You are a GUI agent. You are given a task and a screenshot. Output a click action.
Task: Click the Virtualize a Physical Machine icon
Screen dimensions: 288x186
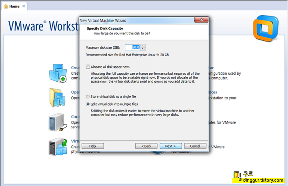(x=58, y=147)
